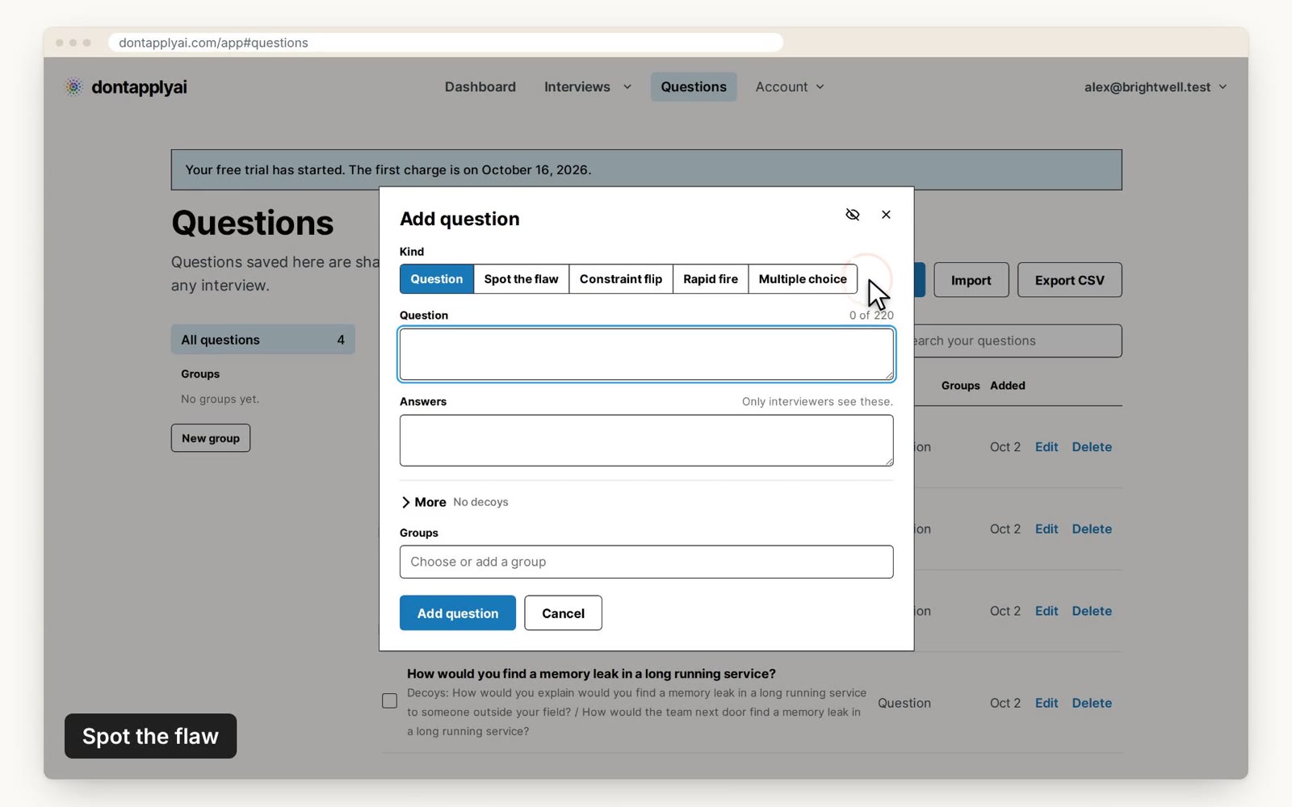Click the dontapplyai logo icon
The width and height of the screenshot is (1292, 807).
pyautogui.click(x=73, y=87)
